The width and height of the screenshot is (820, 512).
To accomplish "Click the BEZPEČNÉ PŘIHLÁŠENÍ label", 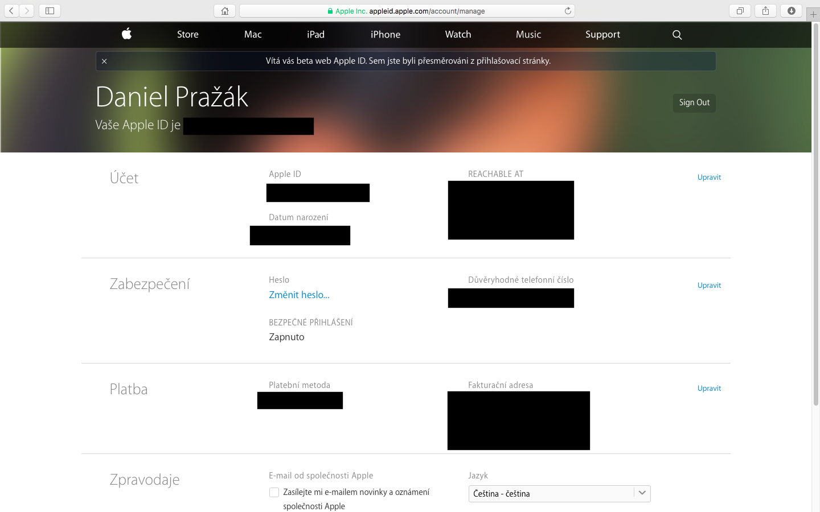I will coord(311,323).
